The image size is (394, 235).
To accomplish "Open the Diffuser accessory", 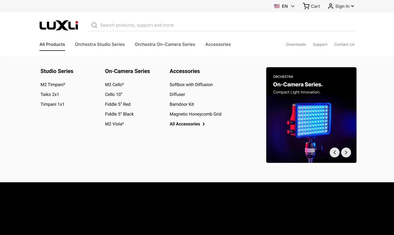I will [x=177, y=94].
